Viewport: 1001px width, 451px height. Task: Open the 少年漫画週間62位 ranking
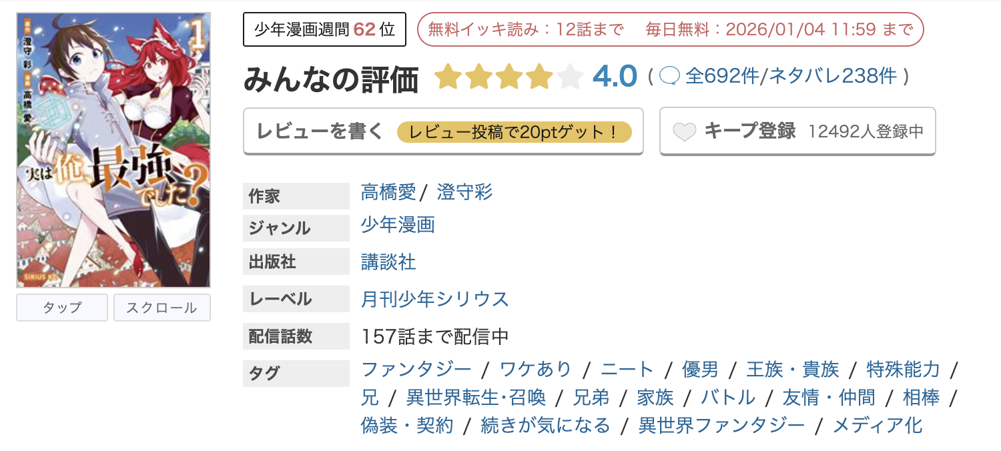[x=325, y=29]
